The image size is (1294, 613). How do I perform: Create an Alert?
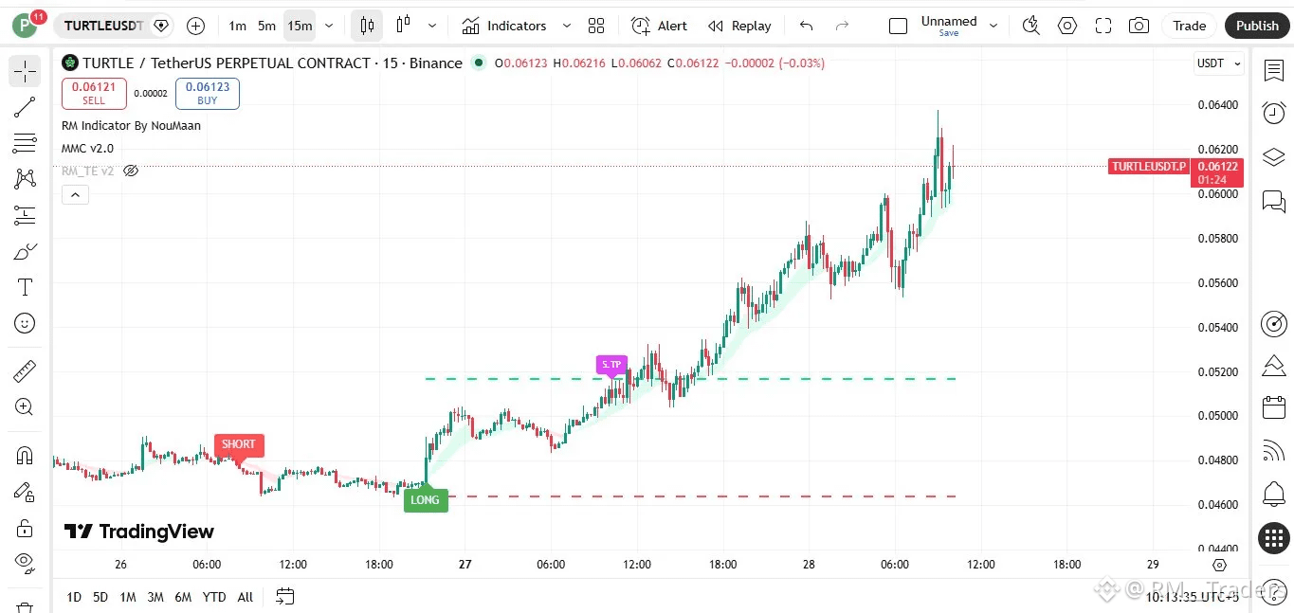click(659, 26)
